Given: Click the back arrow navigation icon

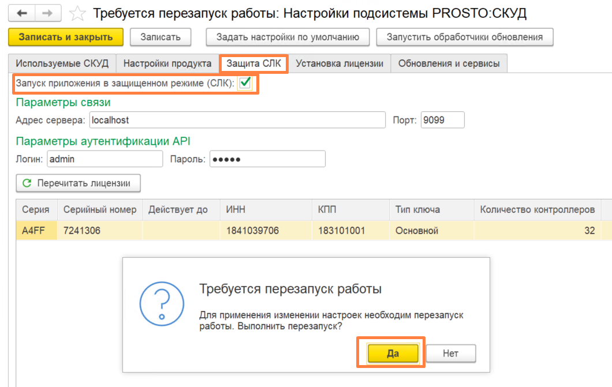Looking at the screenshot, I should point(22,13).
